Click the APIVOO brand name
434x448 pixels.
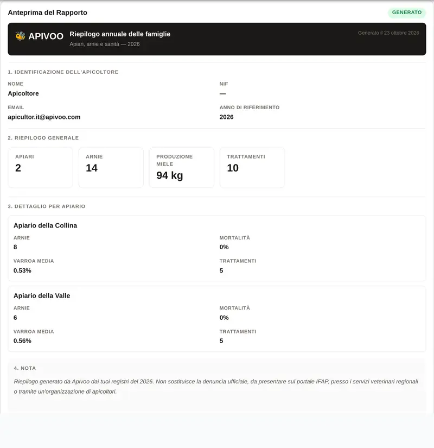pos(46,36)
